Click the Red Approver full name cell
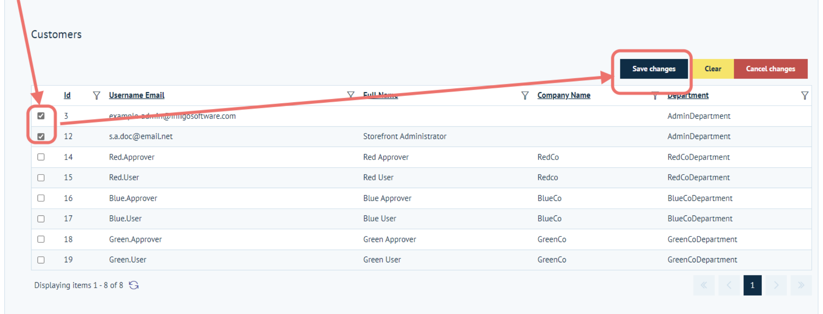Screen dimensions: 823x314 coord(386,157)
